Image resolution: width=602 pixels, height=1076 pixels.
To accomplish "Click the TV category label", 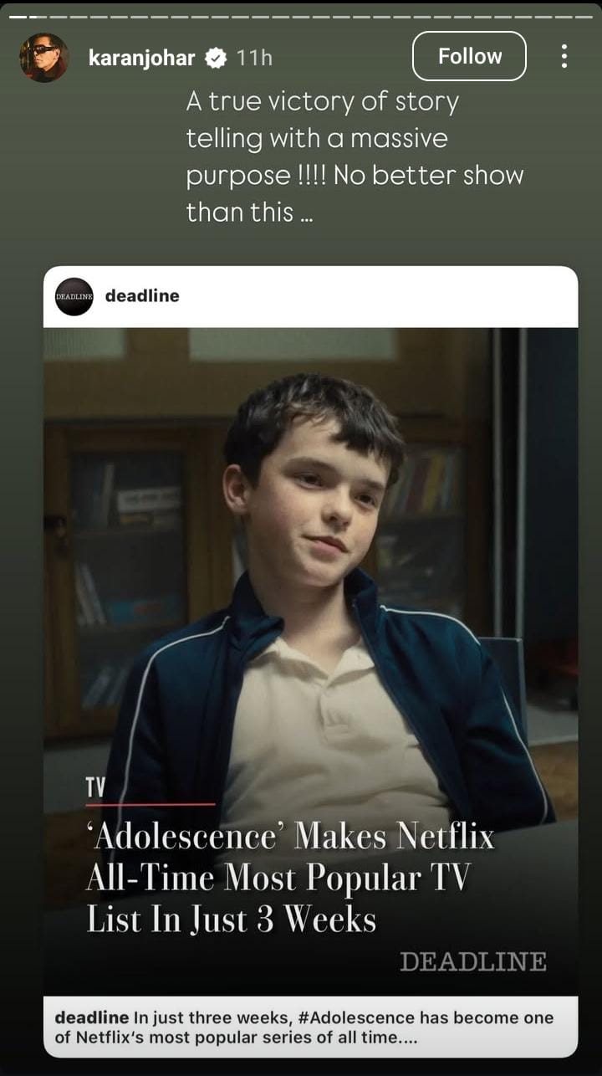I will click(x=95, y=787).
